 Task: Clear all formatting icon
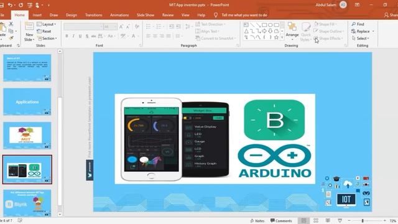coord(137,26)
